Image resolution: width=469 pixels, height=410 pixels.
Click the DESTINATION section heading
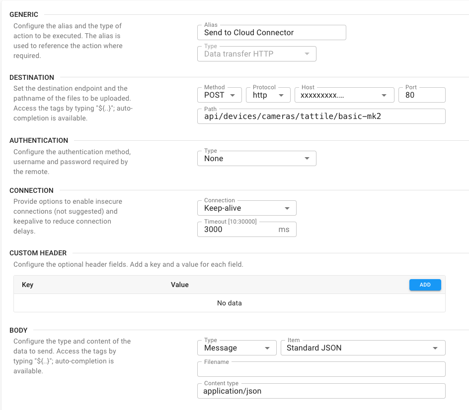[32, 77]
